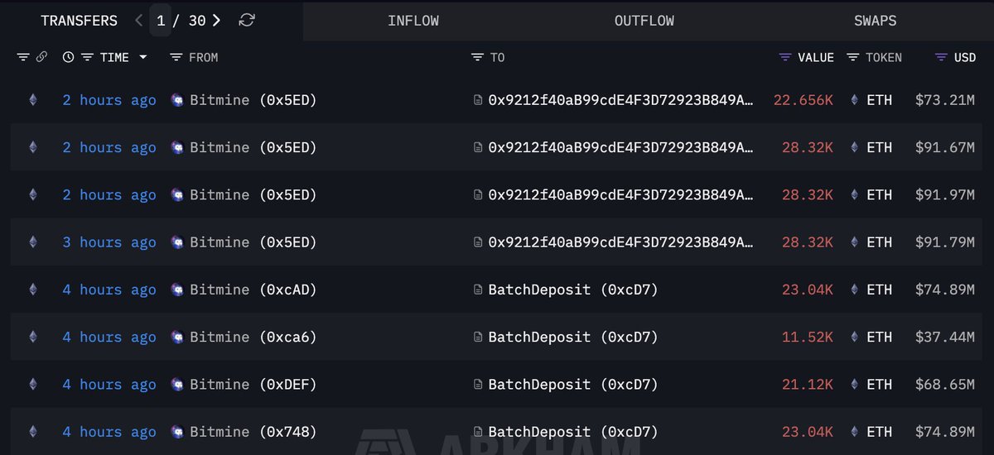Click the $73.21M USD amount
This screenshot has height=455, width=994.
945,100
